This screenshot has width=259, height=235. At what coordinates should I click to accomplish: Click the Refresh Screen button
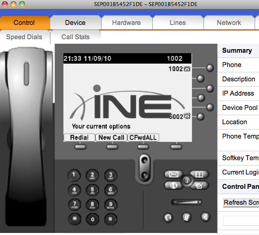tap(241, 202)
